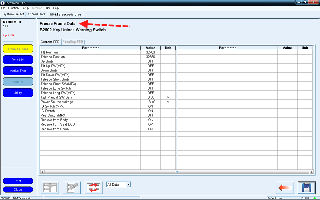Click the Print button
Screen dimensions: 320x200
pyautogui.click(x=18, y=181)
